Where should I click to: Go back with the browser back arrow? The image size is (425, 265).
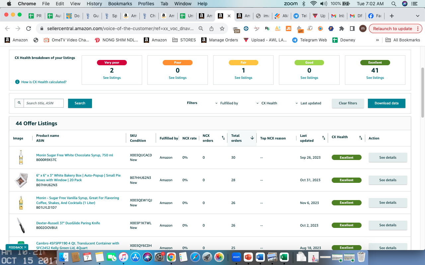(7, 28)
